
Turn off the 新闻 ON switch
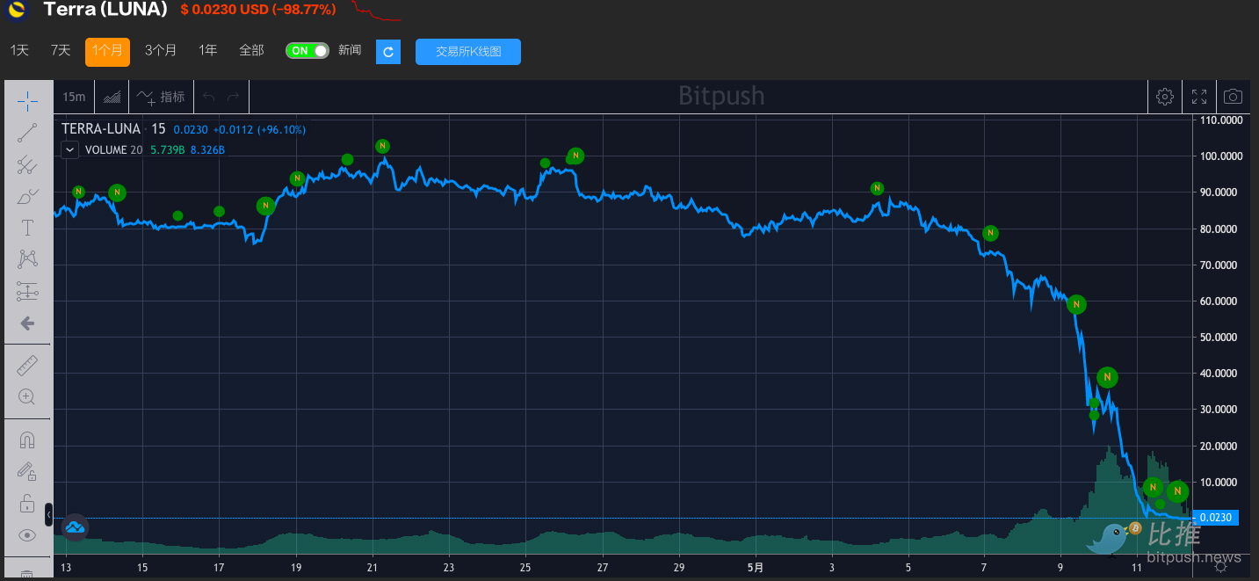pyautogui.click(x=307, y=50)
